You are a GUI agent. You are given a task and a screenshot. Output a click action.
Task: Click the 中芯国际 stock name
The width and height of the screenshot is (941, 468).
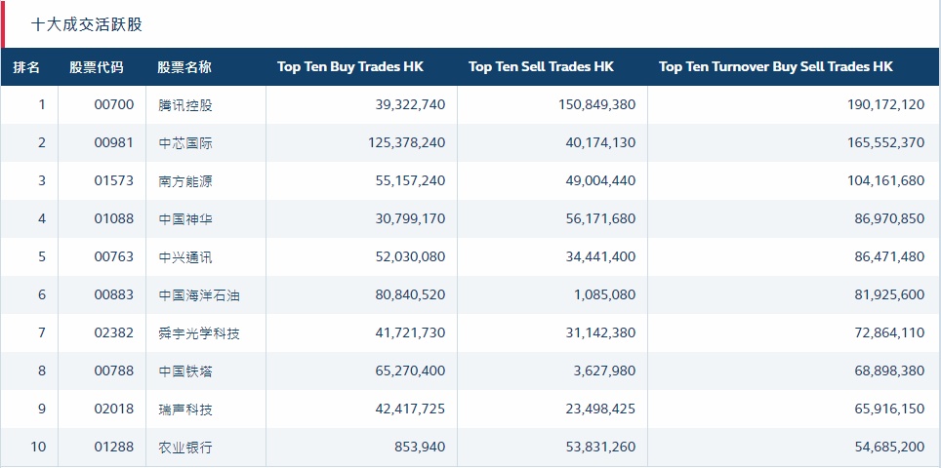[185, 143]
